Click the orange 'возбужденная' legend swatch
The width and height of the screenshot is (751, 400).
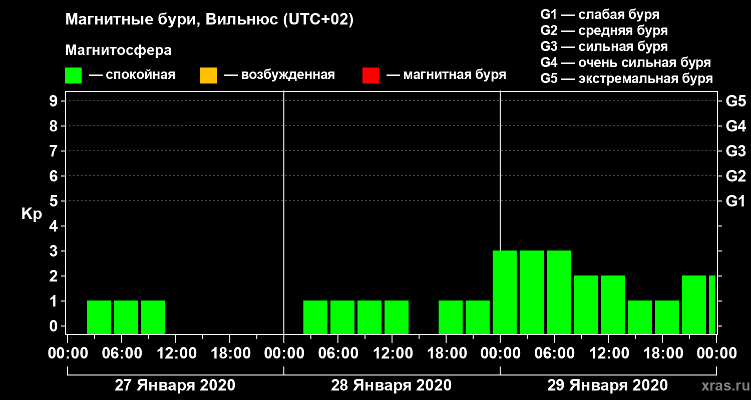tap(208, 75)
